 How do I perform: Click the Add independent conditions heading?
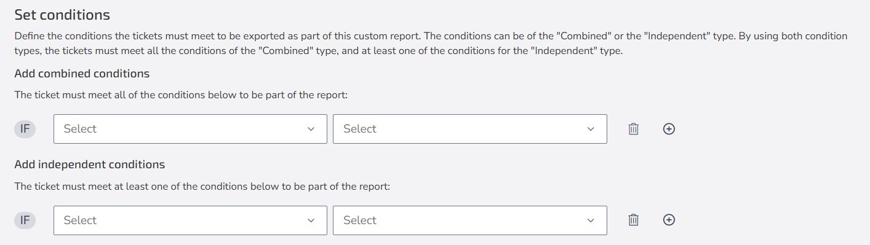[90, 165]
